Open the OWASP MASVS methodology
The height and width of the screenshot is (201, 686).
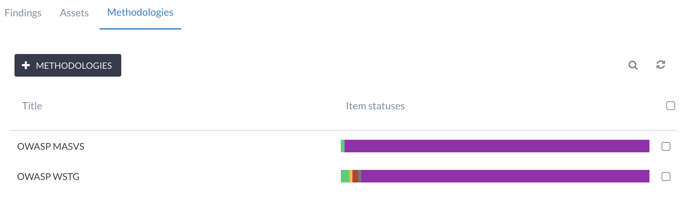coord(51,146)
